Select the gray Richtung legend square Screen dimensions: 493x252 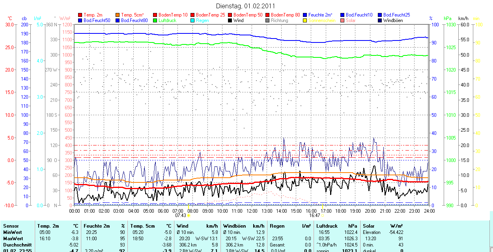268,20
